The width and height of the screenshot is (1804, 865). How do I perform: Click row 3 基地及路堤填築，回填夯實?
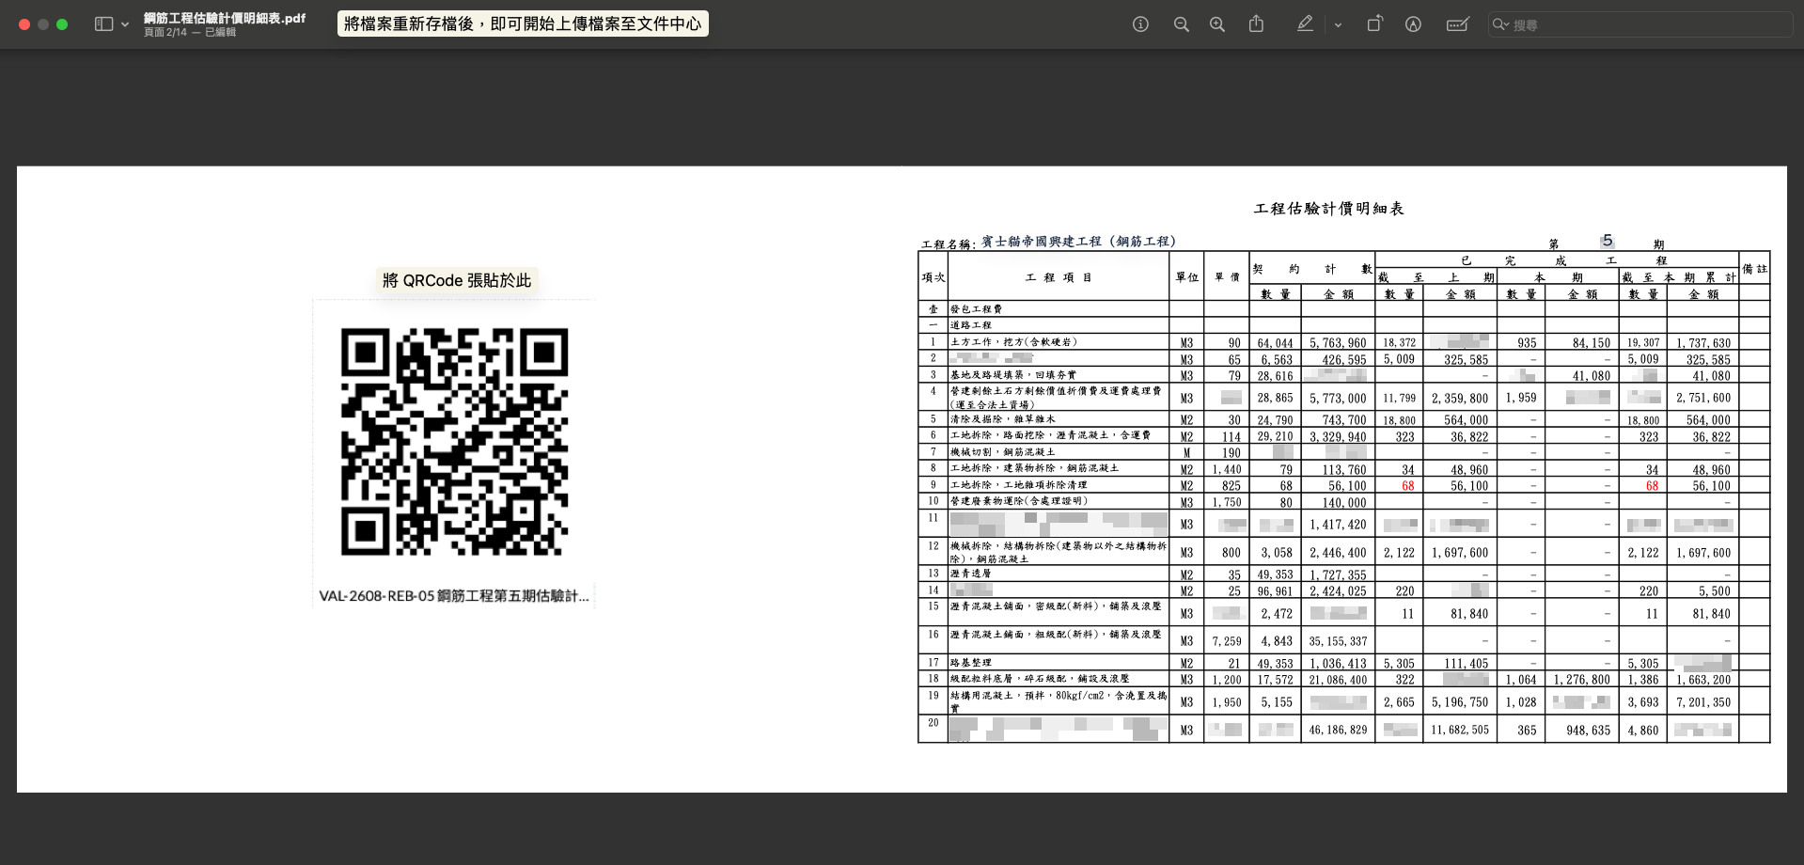click(1012, 375)
